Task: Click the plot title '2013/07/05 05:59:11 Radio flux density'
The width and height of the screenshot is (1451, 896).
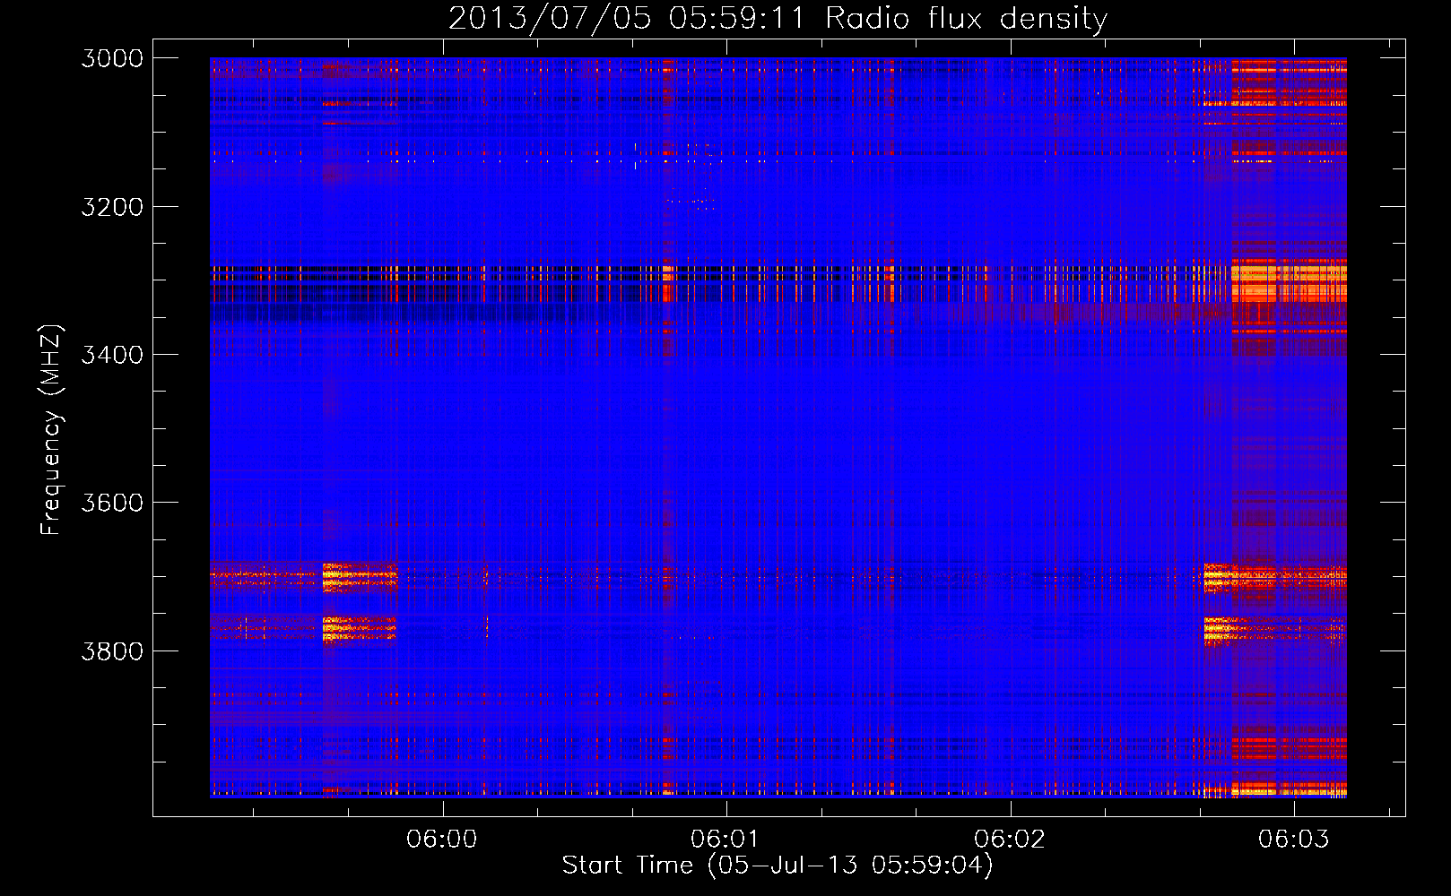Action: [x=778, y=19]
